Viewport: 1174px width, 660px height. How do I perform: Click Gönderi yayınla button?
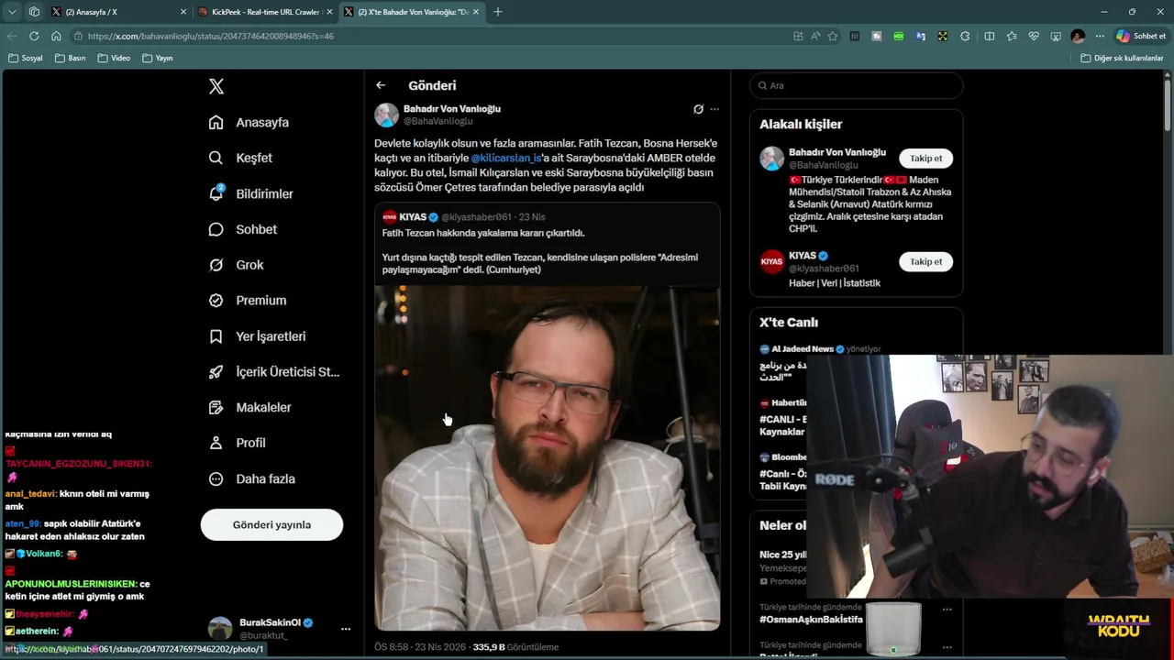(x=271, y=525)
